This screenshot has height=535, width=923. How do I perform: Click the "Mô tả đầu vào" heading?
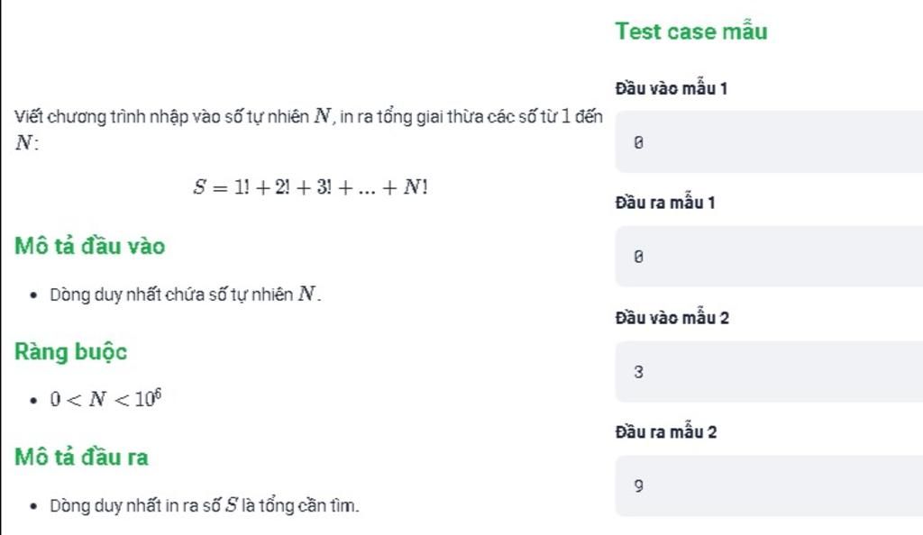(89, 246)
